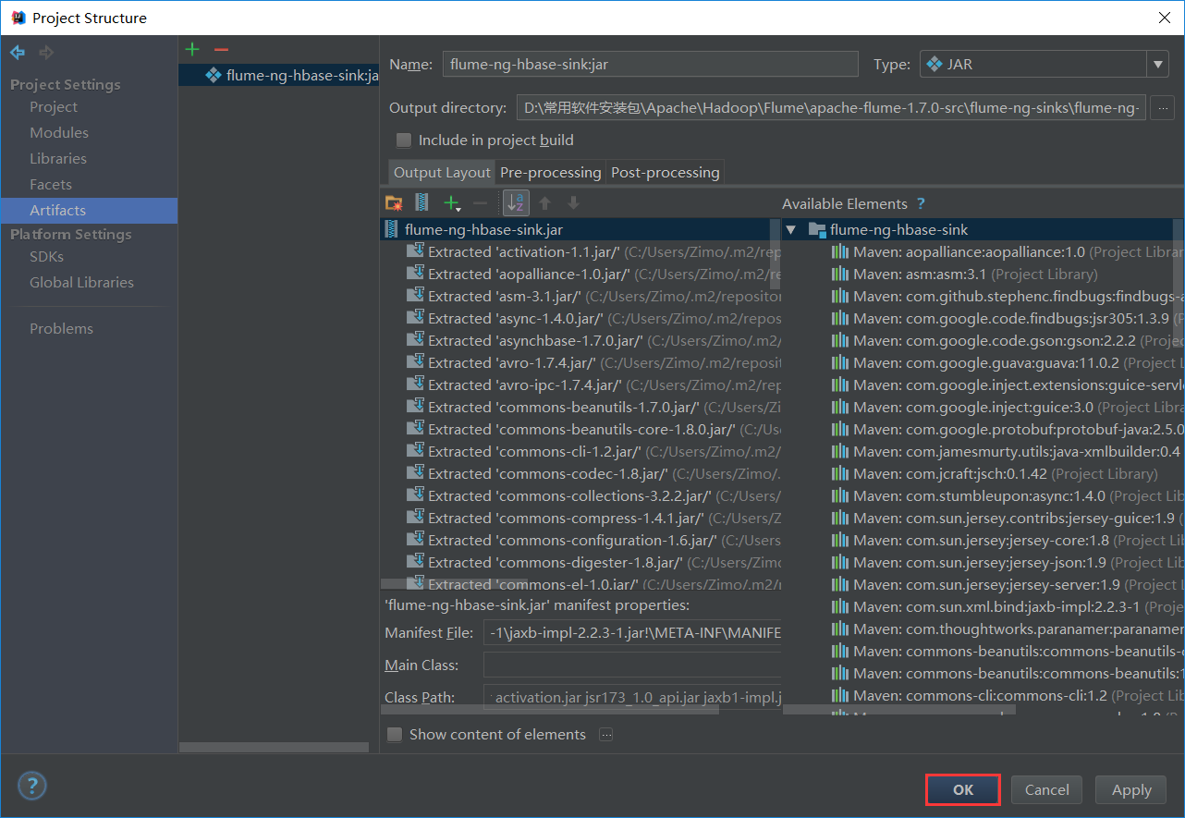This screenshot has width=1185, height=818.
Task: Click the JAR type icon in the Type field
Action: 934,65
